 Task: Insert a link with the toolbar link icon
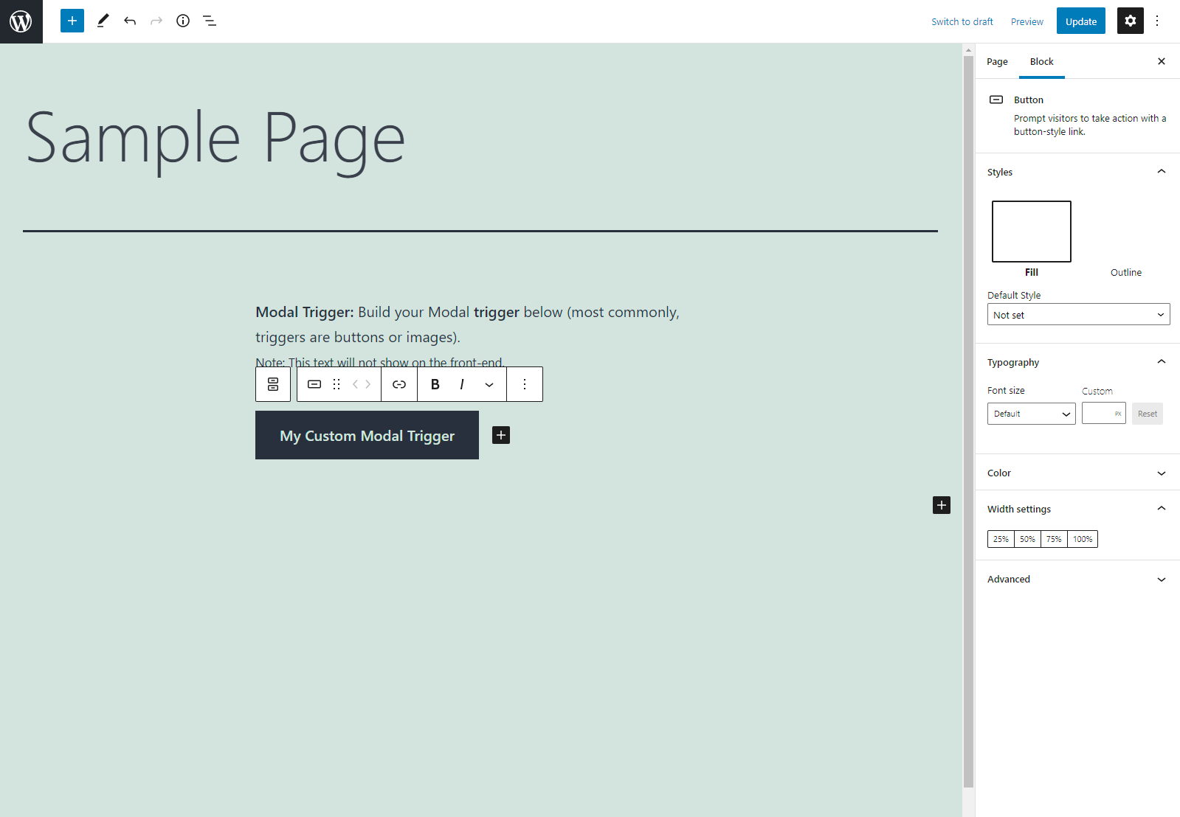click(x=399, y=384)
